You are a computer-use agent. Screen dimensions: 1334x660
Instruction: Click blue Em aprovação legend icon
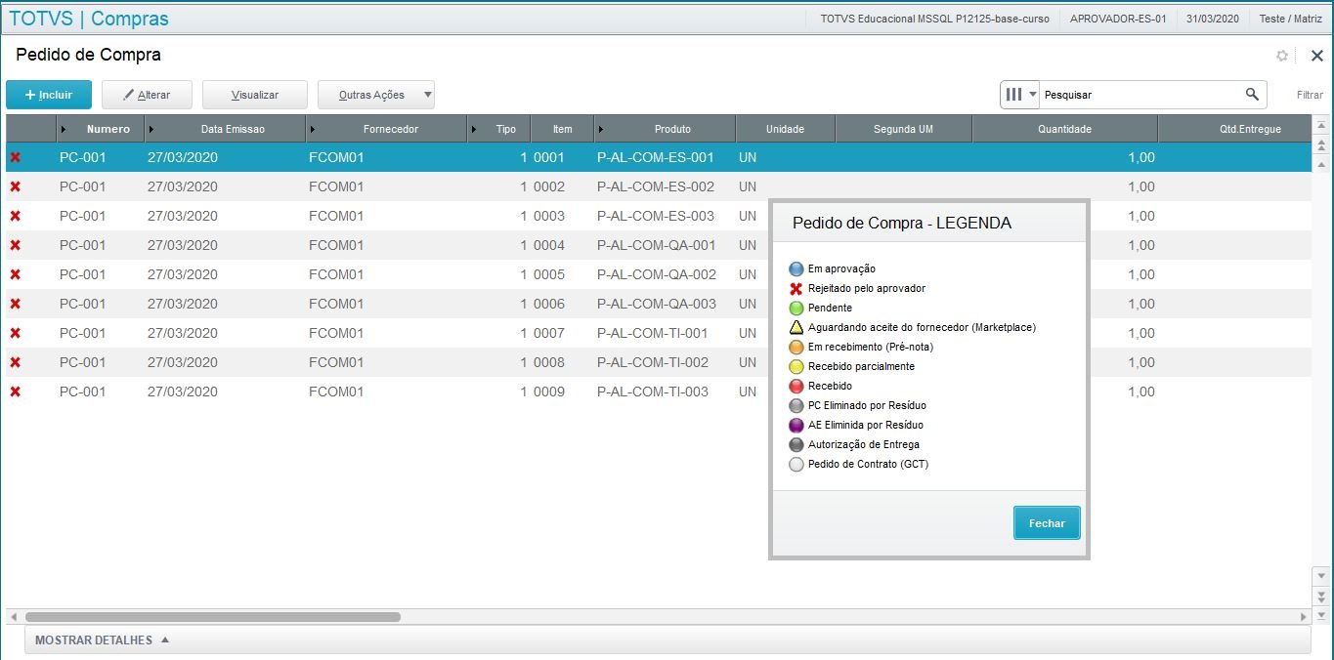[x=796, y=268]
